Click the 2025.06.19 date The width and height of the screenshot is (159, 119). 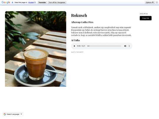click(x=144, y=14)
